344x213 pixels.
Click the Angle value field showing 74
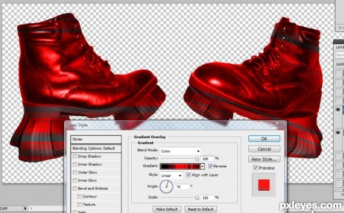pos(182,187)
